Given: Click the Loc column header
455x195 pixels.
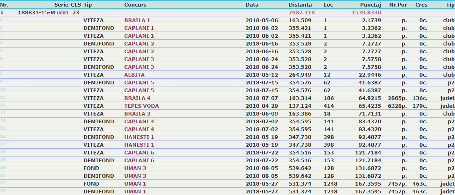Looking at the screenshot, I should click(x=328, y=5).
